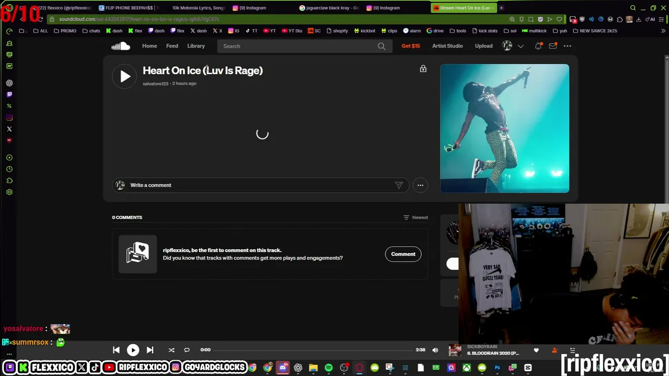Open the Spotify taskbar icon
The image size is (669, 376).
328,368
